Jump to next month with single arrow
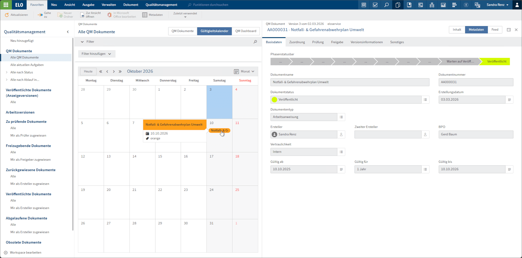The height and width of the screenshot is (258, 522). tap(114, 72)
